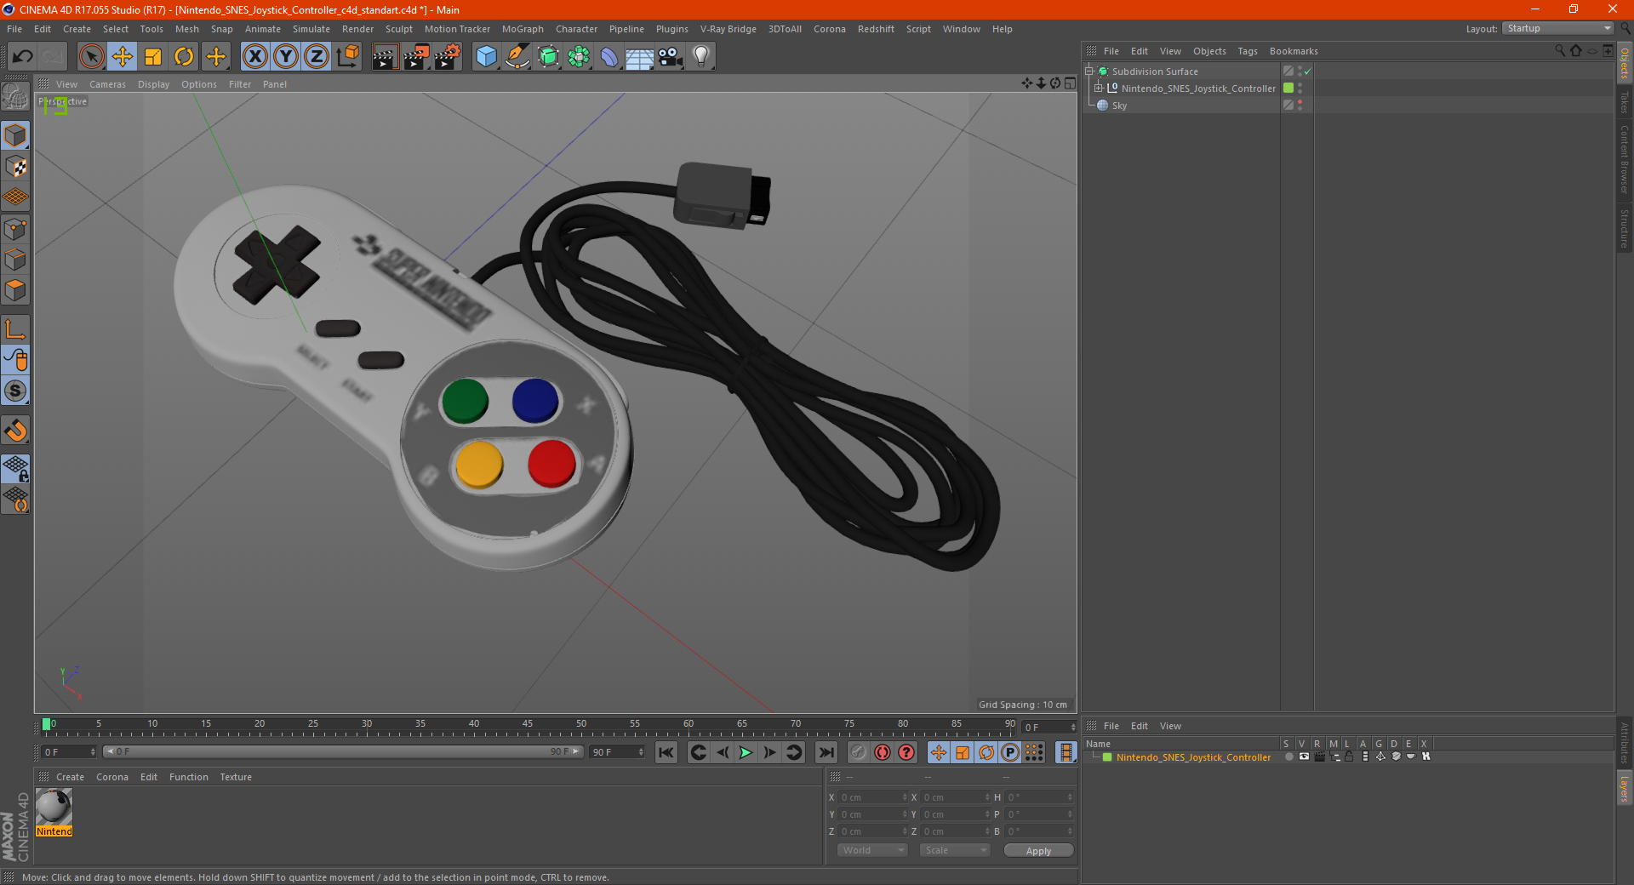The width and height of the screenshot is (1634, 885).
Task: Toggle autokeying button
Action: [883, 752]
